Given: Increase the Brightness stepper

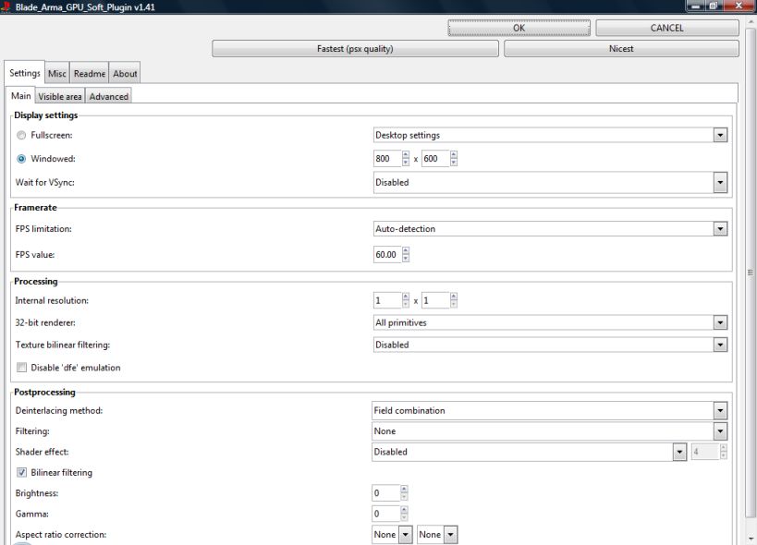Looking at the screenshot, I should pyautogui.click(x=404, y=489).
